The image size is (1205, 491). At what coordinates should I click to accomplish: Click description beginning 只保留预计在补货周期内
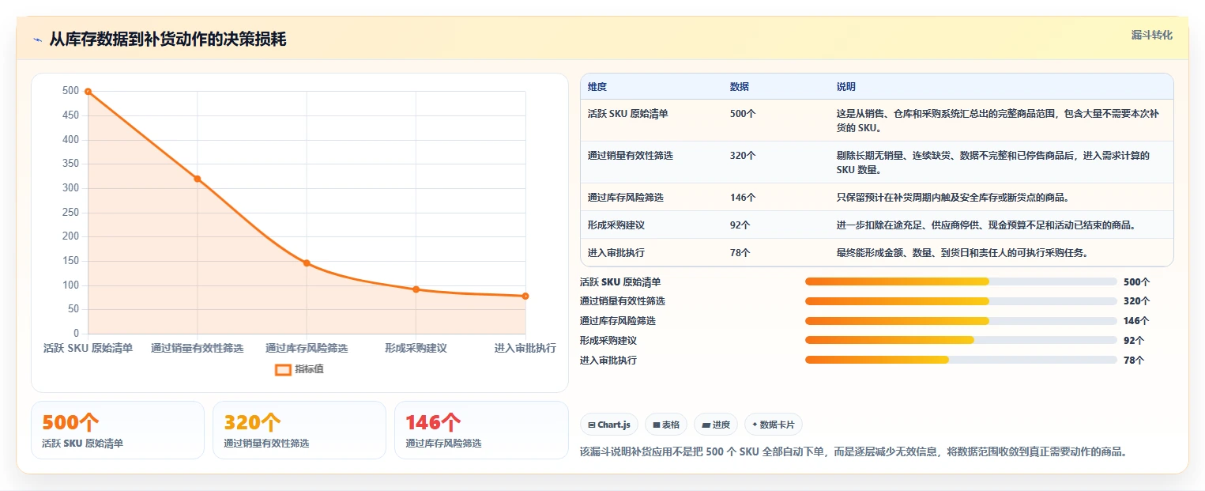(953, 198)
